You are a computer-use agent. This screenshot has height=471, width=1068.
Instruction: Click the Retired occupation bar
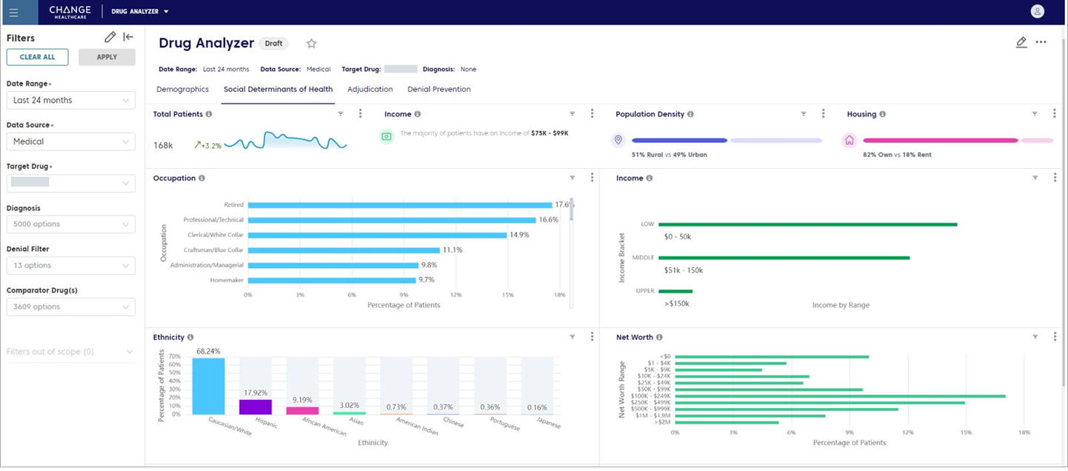(400, 205)
